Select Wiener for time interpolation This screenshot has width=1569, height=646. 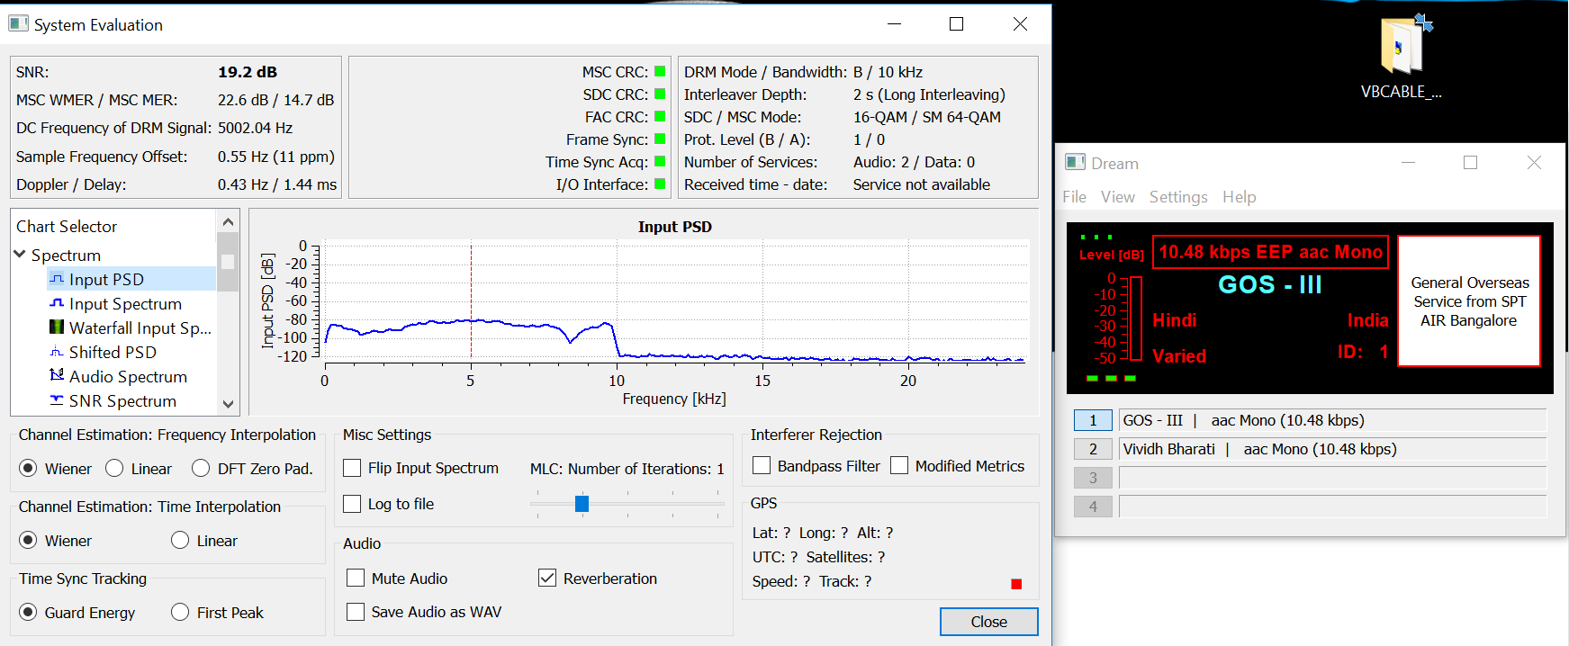(28, 540)
